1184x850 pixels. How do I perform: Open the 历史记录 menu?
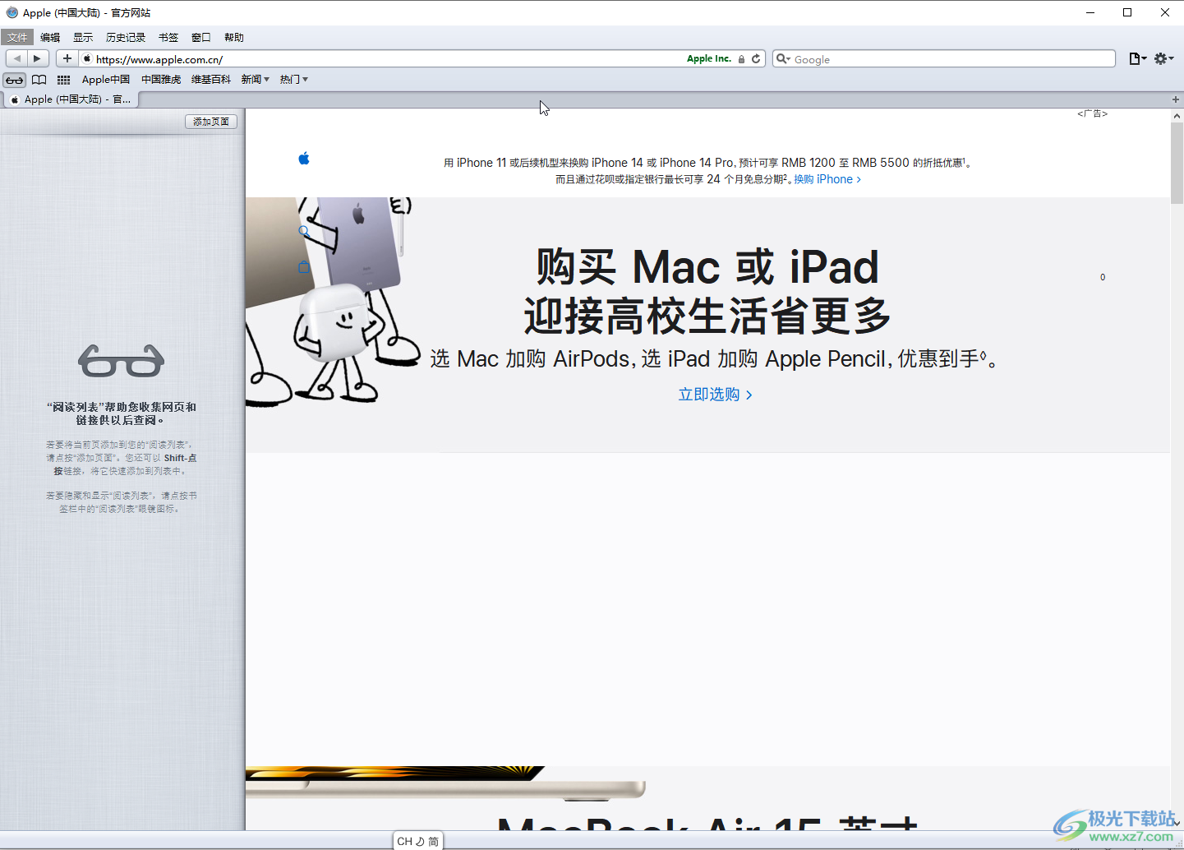[126, 38]
